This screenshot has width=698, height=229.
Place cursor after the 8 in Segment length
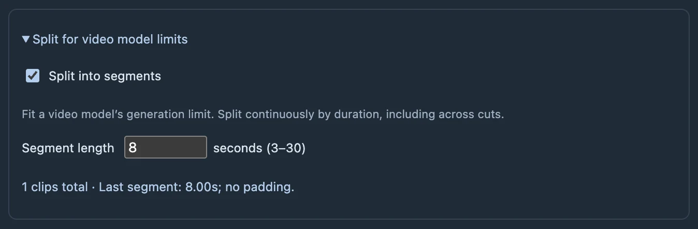point(138,148)
